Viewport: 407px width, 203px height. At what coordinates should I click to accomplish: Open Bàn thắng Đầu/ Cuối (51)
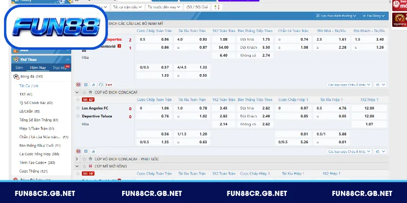(x=40, y=146)
